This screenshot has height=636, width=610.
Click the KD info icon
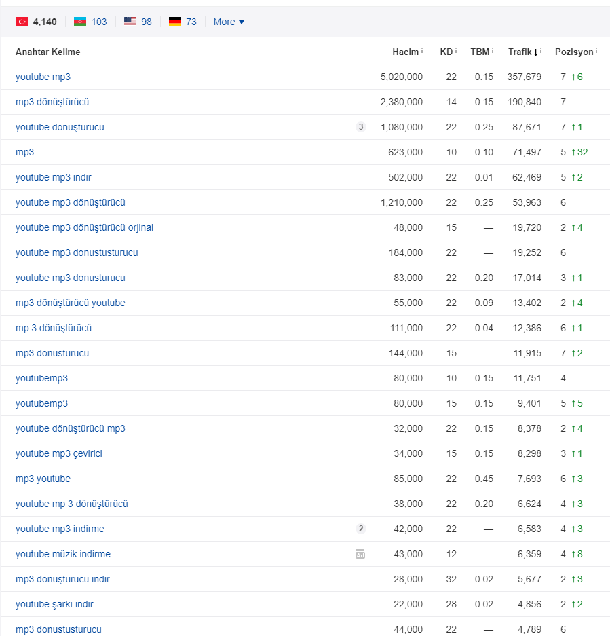(456, 50)
